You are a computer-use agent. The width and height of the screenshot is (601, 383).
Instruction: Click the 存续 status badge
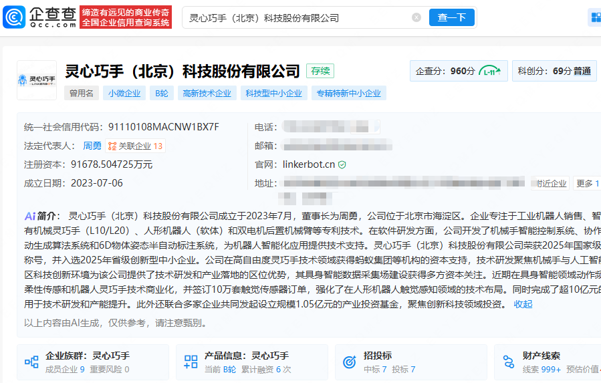(320, 71)
